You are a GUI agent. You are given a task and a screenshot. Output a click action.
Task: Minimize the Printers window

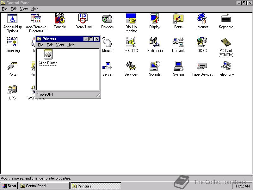tap(86, 39)
